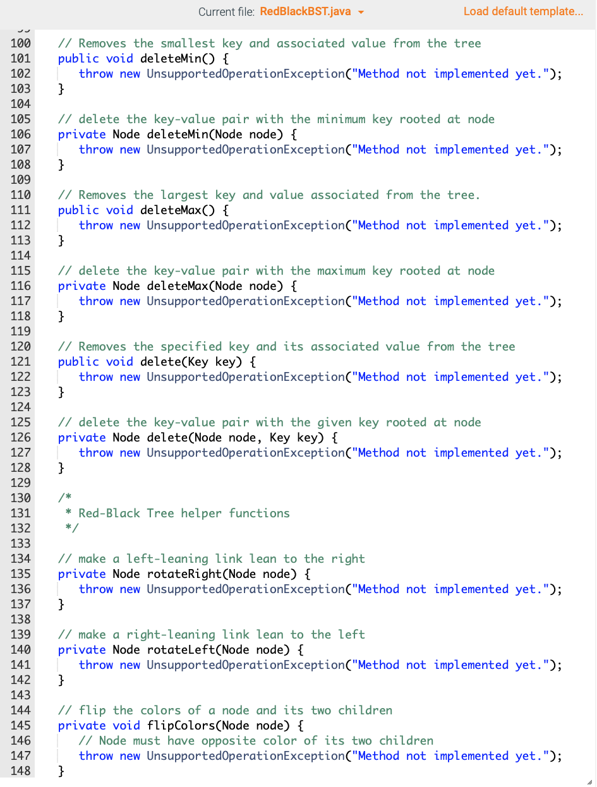Click comment 'make a right-leaning link lean'
The width and height of the screenshot is (597, 787).
[x=212, y=635]
